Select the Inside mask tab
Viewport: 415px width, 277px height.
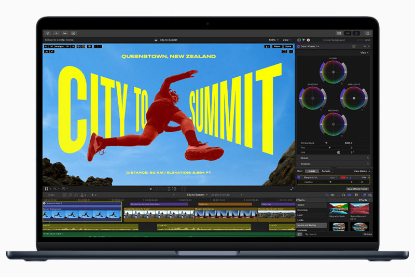point(312,171)
